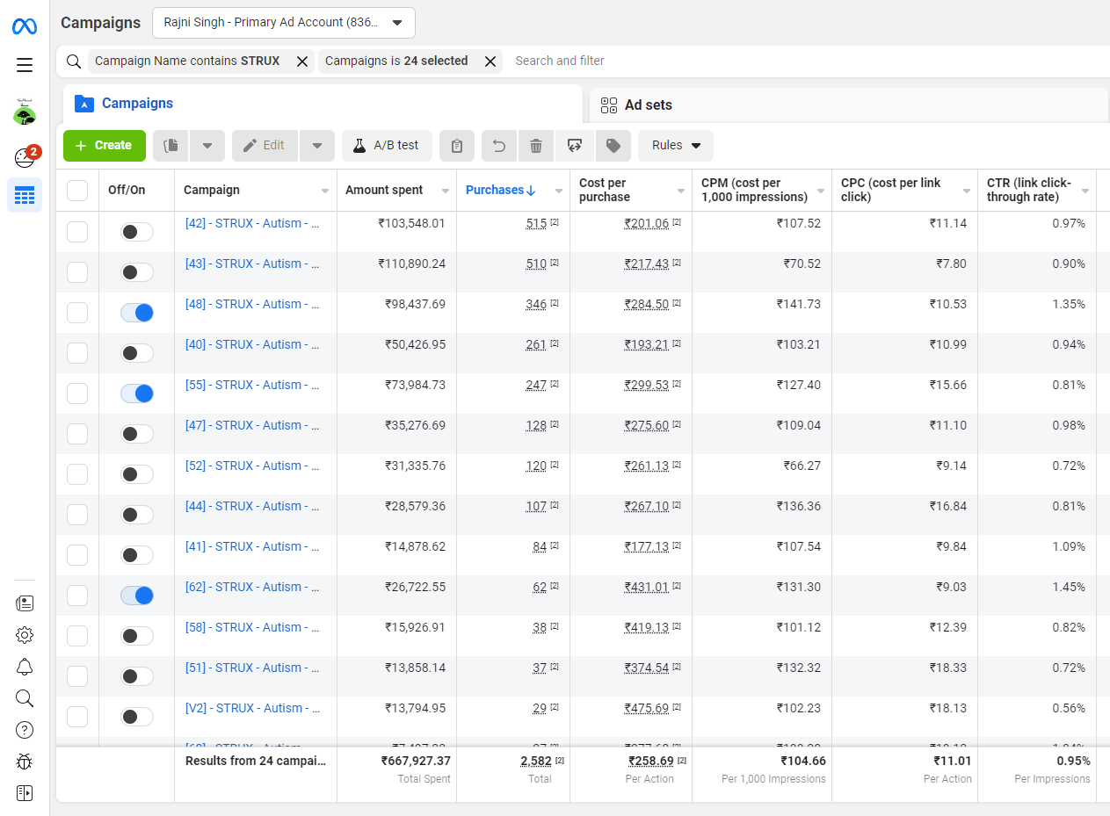Sort by the Purchases column header
The width and height of the screenshot is (1110, 816).
[x=500, y=190]
